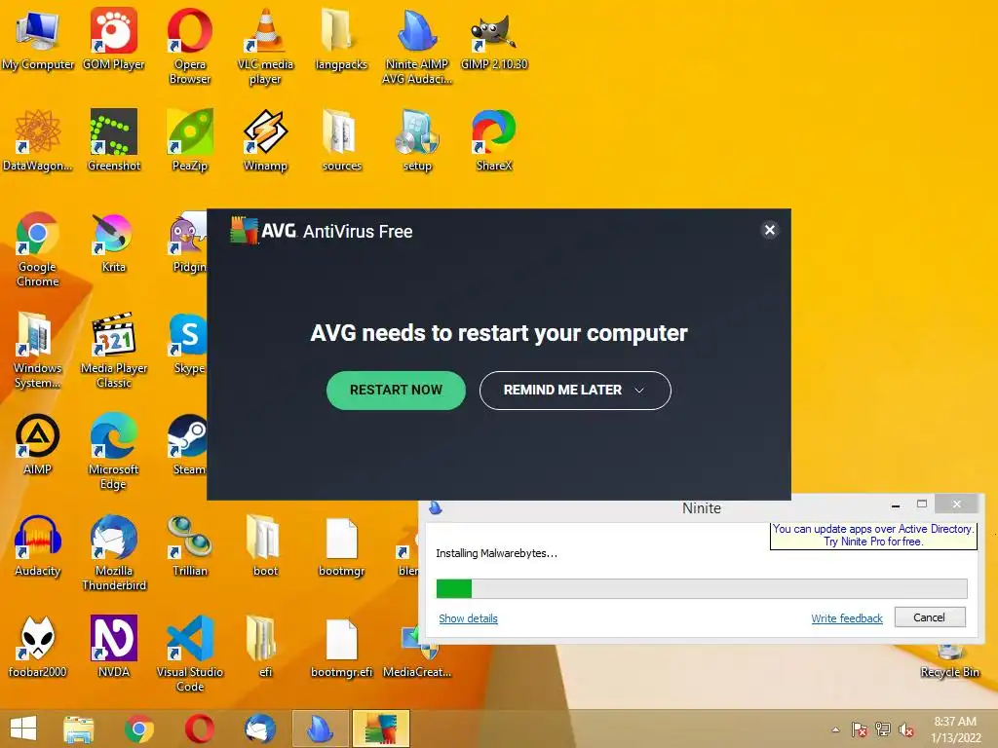Viewport: 998px width, 748px height.
Task: Switch to the AVG taskbar button
Action: (x=380, y=729)
